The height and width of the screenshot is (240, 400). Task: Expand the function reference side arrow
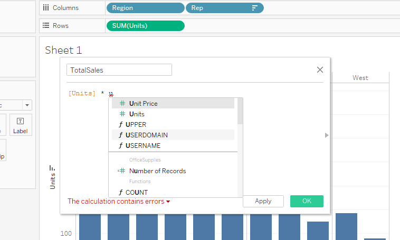point(327,135)
